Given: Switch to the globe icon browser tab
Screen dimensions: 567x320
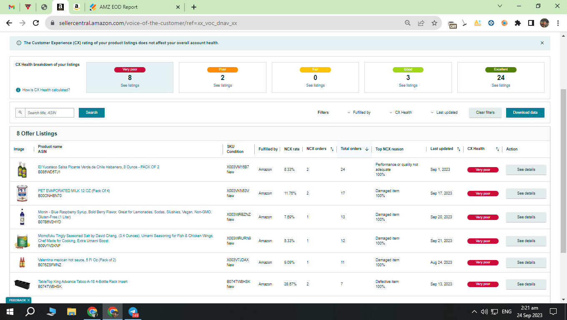Looking at the screenshot, I should 44,7.
